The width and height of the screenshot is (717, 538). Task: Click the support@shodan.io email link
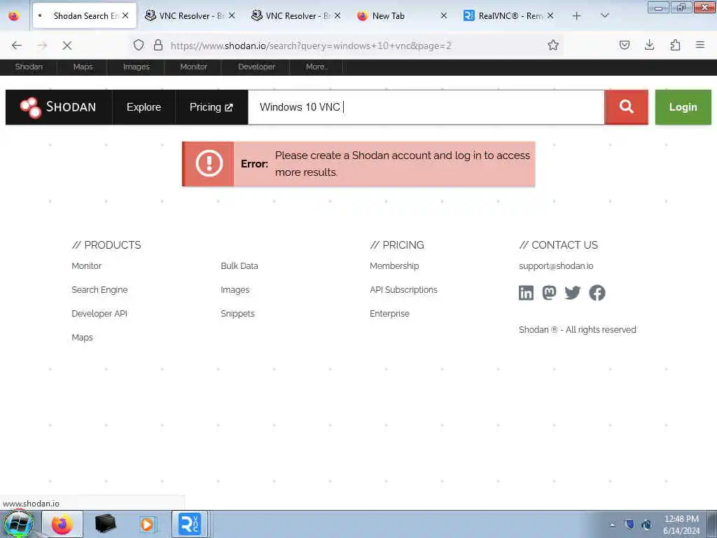556,265
